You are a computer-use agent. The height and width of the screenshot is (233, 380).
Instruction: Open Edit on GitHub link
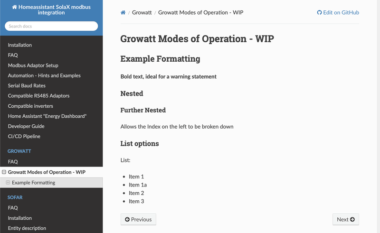(338, 12)
